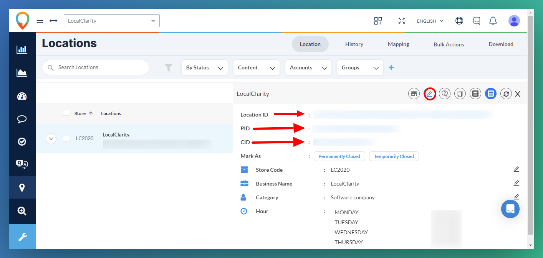
Task: Open the location pin sidebar icon
Action: [22, 187]
